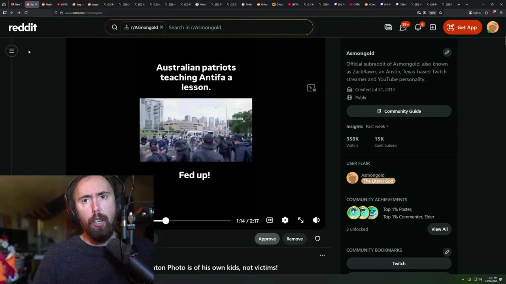Click the 358K Visitors stat
The image size is (506, 284).
coord(353,142)
